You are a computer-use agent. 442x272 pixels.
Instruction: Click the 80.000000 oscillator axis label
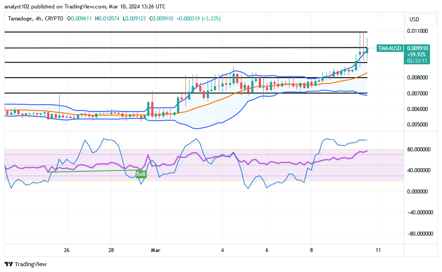click(419, 150)
